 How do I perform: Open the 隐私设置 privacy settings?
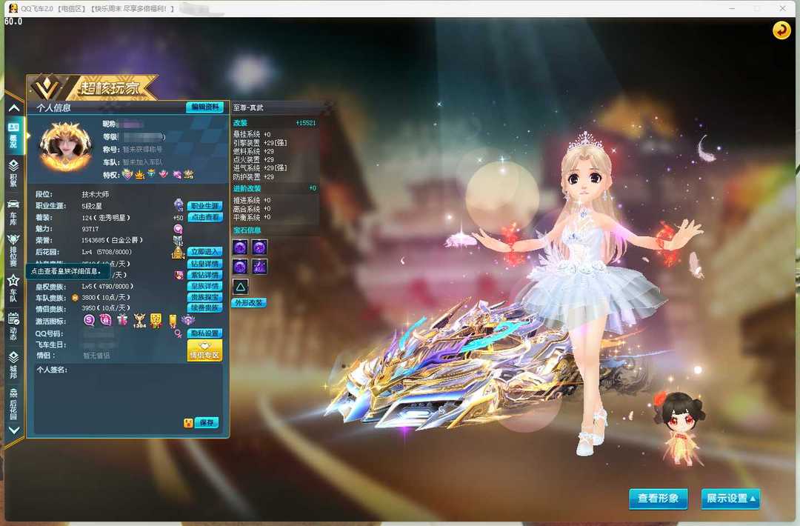pyautogui.click(x=204, y=333)
